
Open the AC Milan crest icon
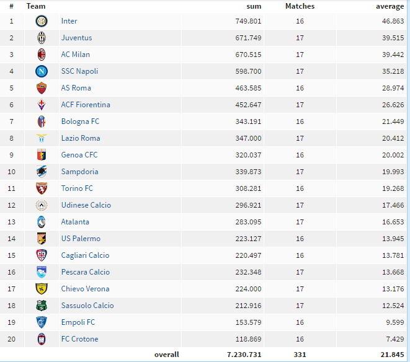tap(42, 55)
